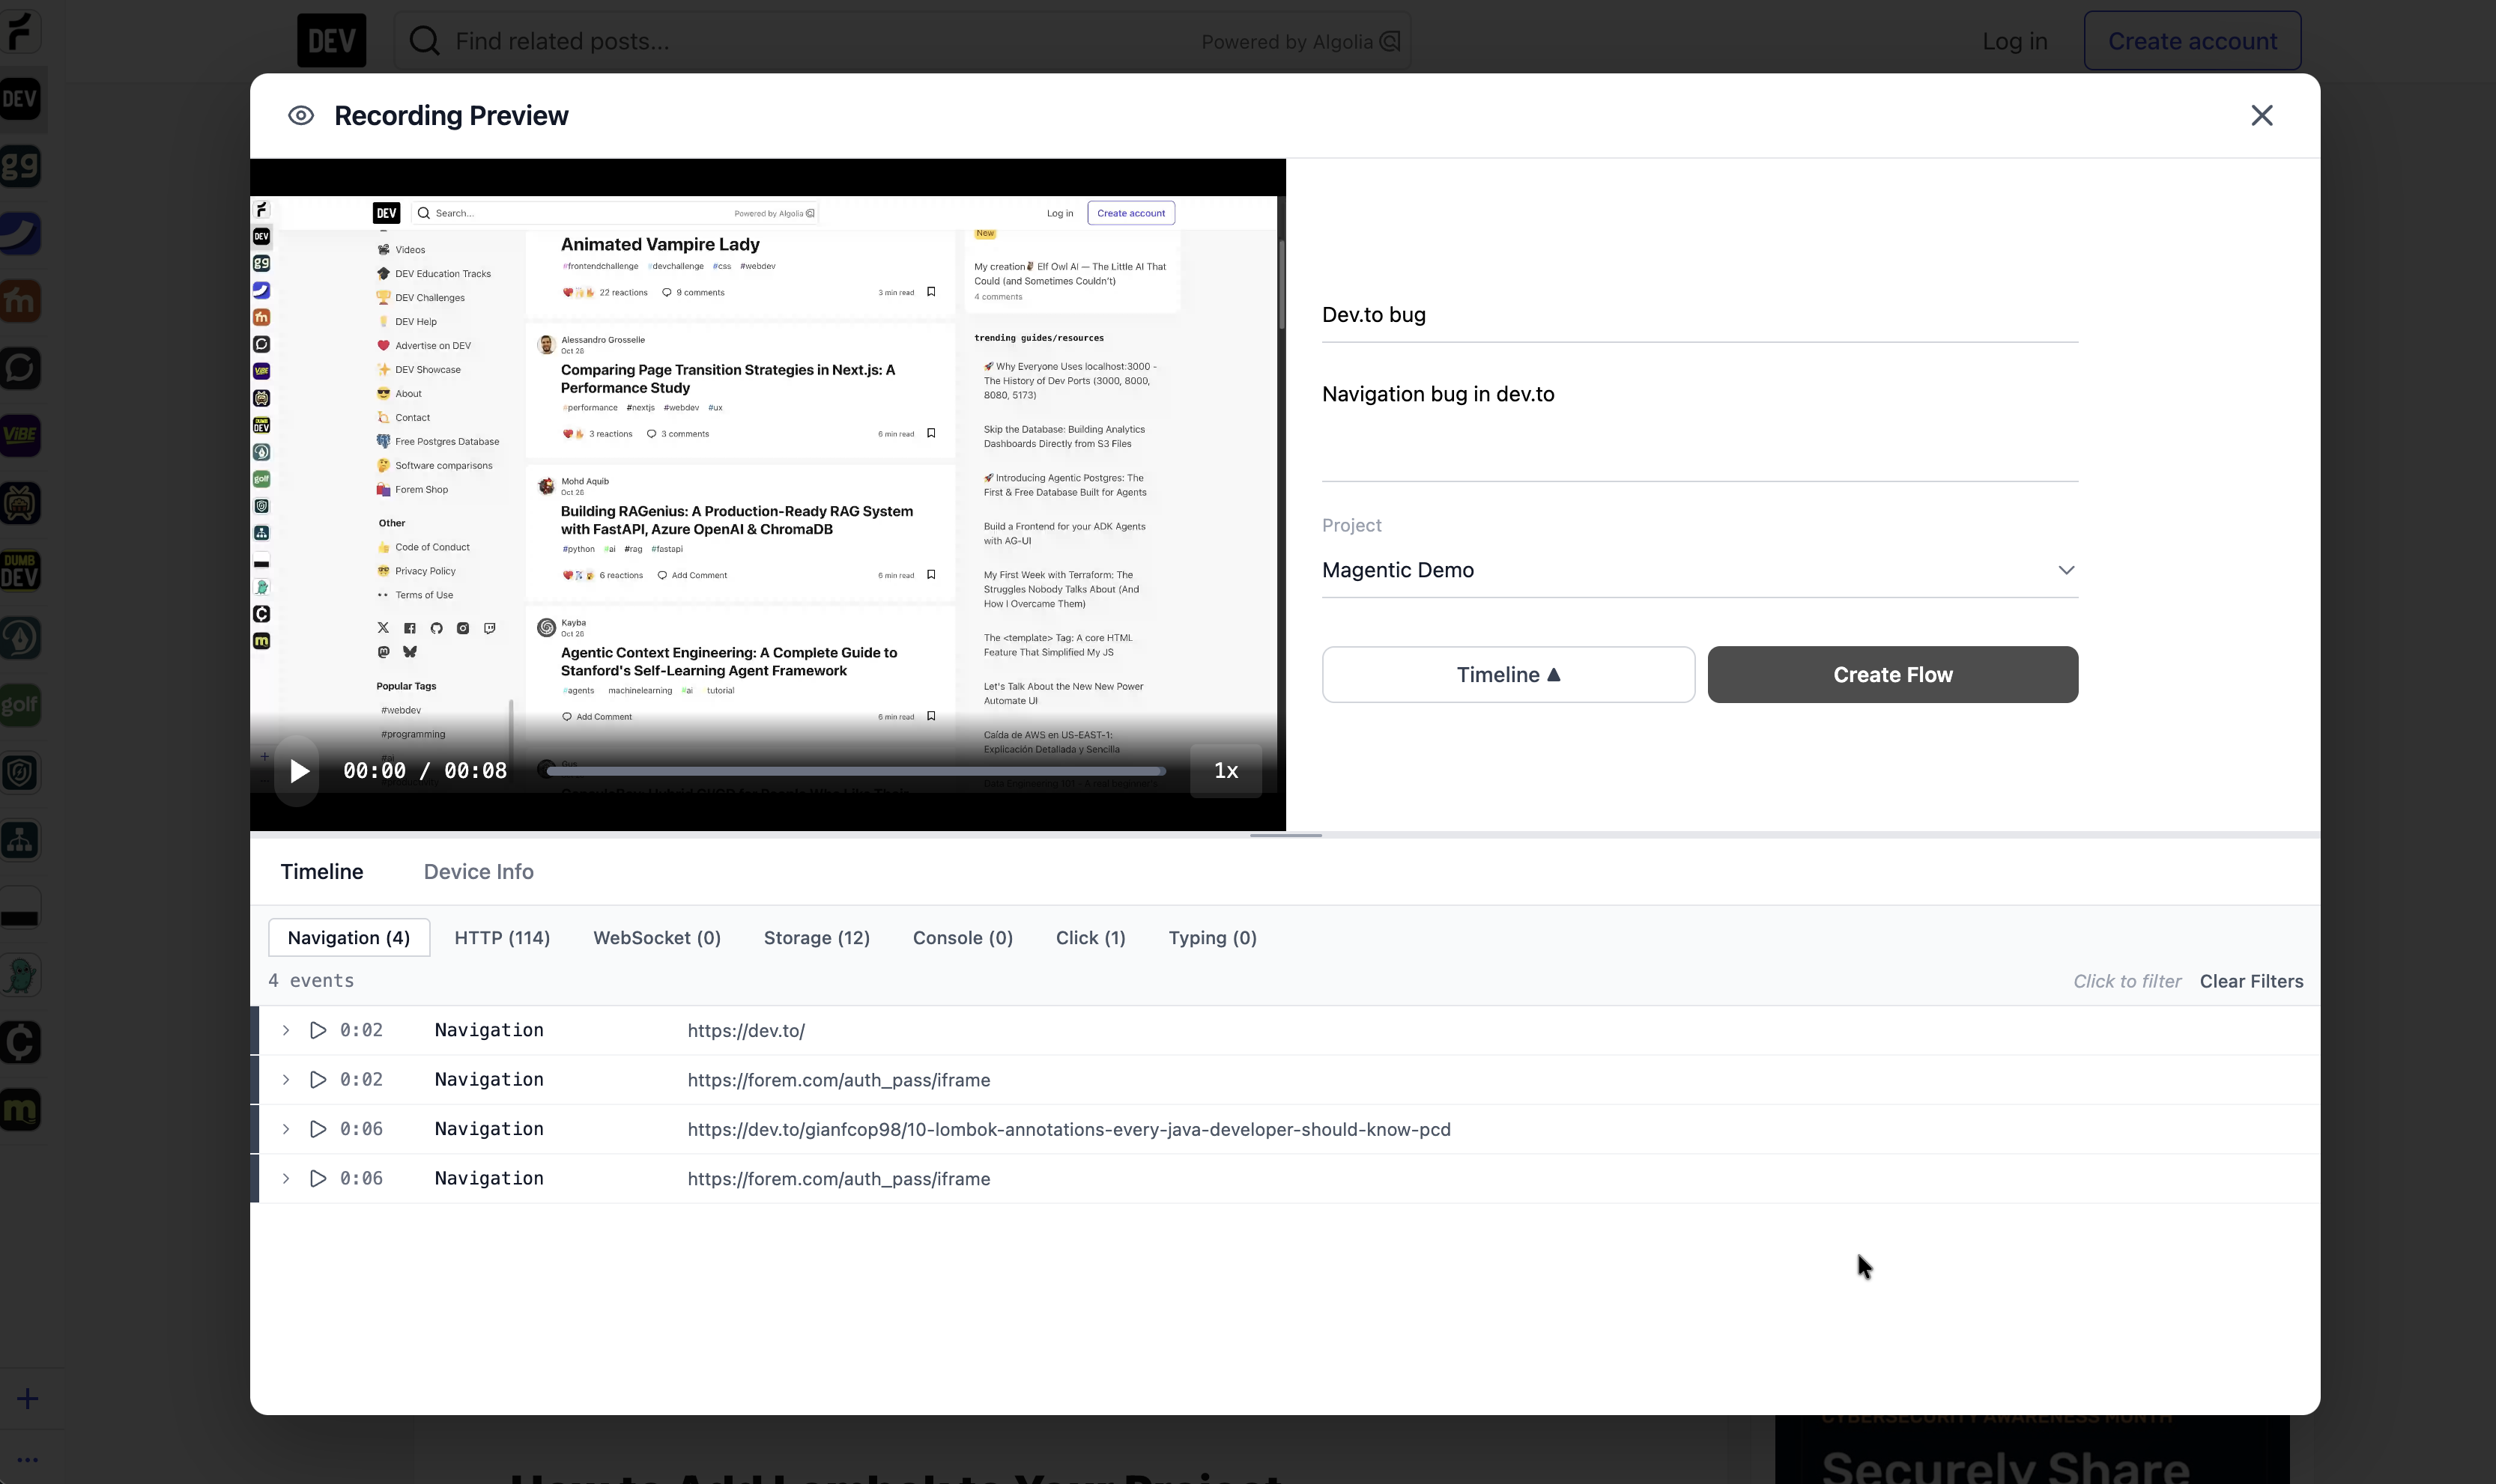Play from first dev.to navigation event
Image resolution: width=2496 pixels, height=1484 pixels.
(x=318, y=1031)
